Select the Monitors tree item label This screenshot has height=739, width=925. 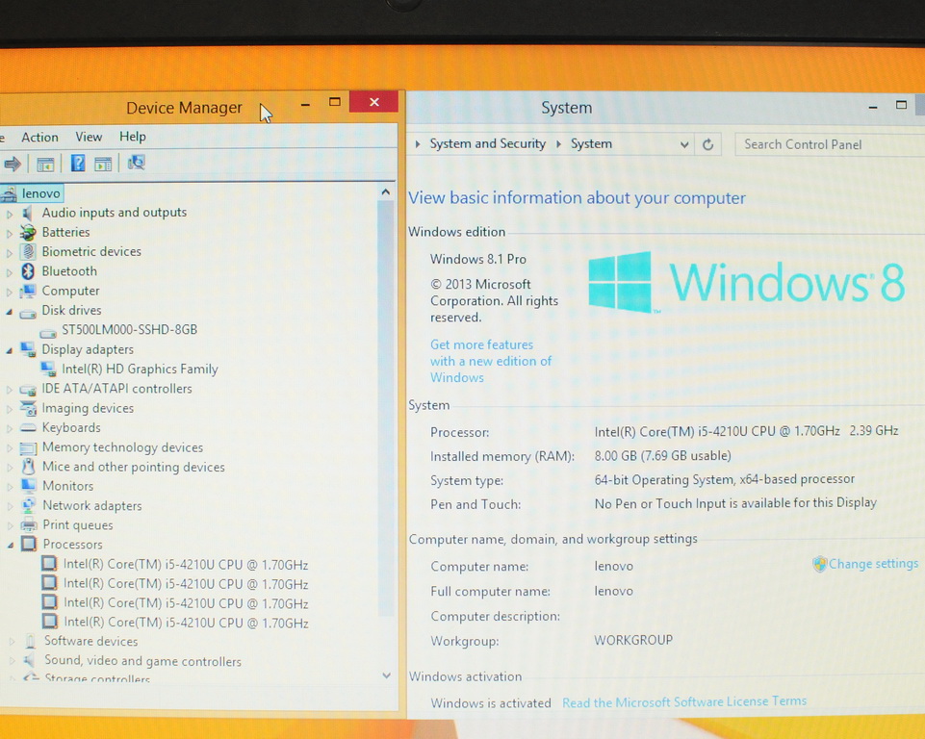(67, 486)
